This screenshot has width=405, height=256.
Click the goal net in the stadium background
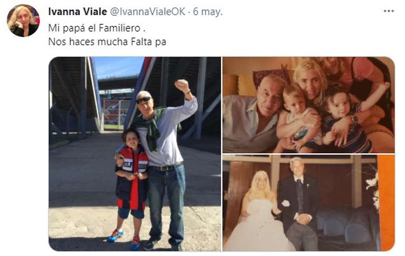[115, 113]
